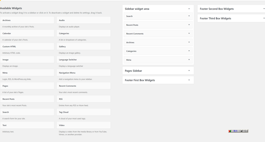This screenshot has height=142, width=265.
Task: Expand the Recent Posts widget in sidebar area
Action: (x=189, y=25)
